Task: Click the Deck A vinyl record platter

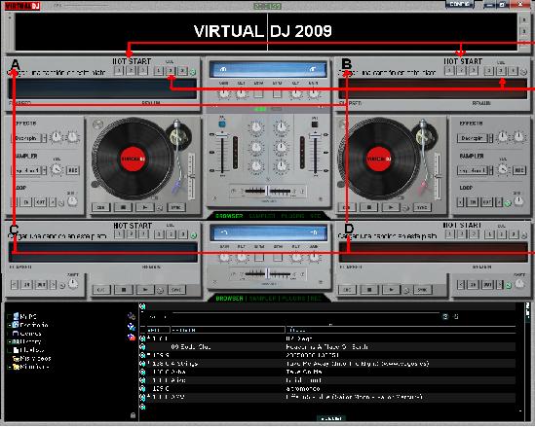Action: tap(133, 159)
